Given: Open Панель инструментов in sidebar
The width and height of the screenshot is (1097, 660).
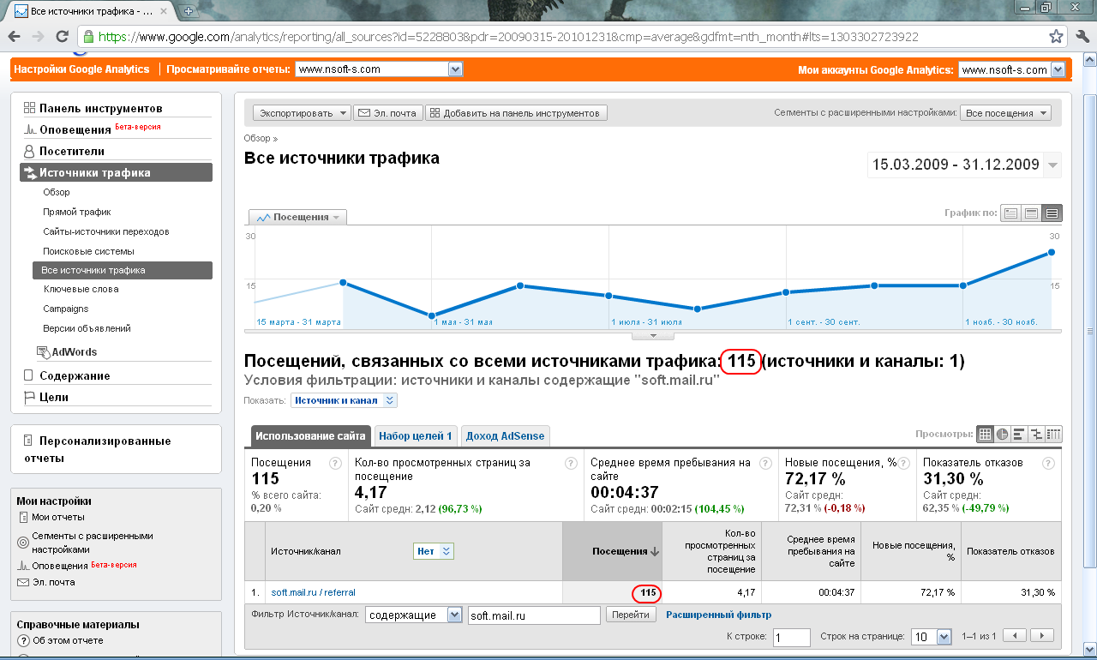Looking at the screenshot, I should coord(100,108).
